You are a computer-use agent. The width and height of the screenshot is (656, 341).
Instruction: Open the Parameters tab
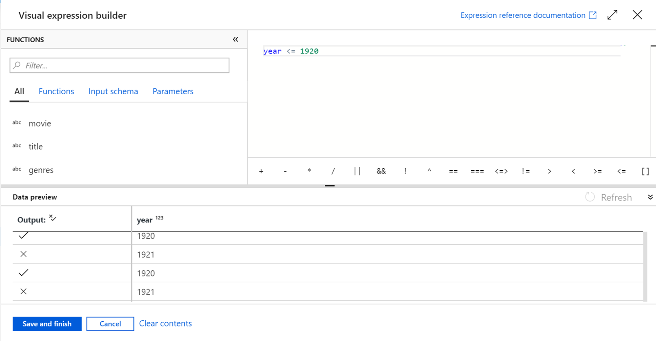click(x=173, y=91)
